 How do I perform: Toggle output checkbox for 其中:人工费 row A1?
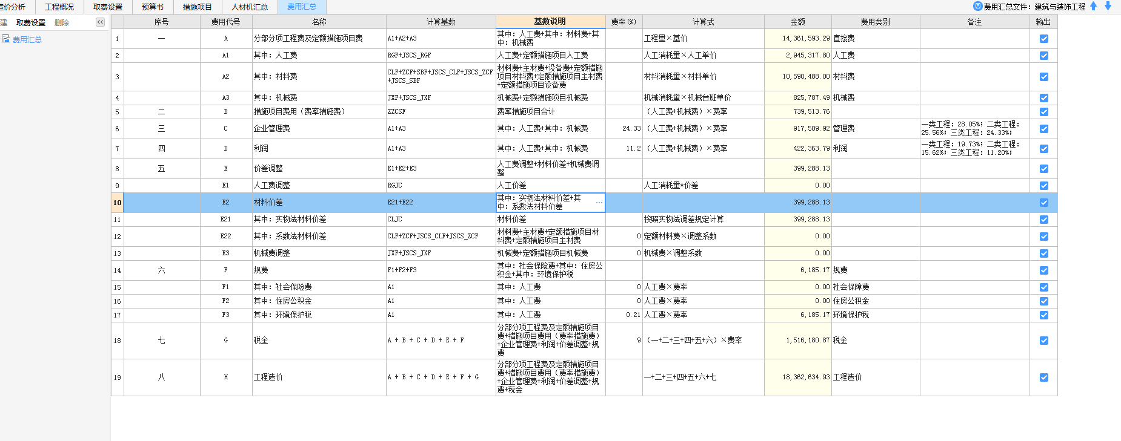pyautogui.click(x=1043, y=56)
